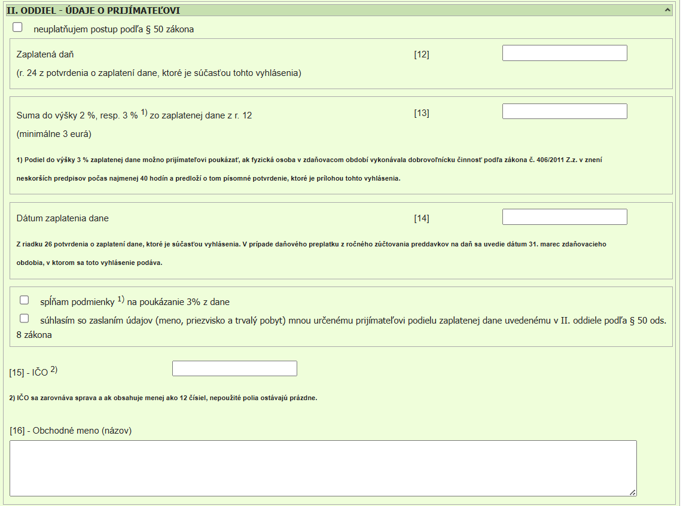This screenshot has width=683, height=506.
Task: Click the "[16] - Obchodné meno (názov)" label
Action: point(71,431)
